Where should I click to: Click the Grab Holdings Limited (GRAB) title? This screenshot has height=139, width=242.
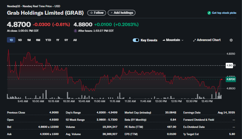pos(45,13)
